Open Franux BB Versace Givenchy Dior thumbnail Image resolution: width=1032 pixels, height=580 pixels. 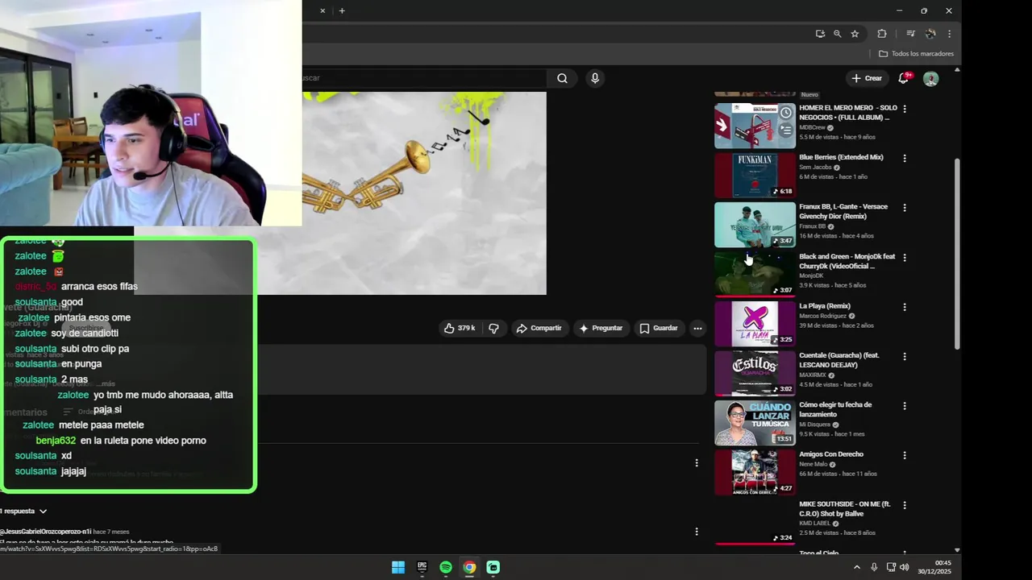(x=755, y=225)
